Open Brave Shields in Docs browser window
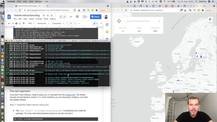 pyautogui.click(x=75, y=10)
